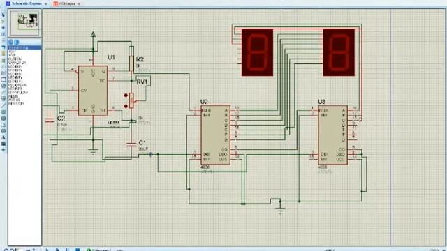The image size is (447, 251).
Task: Select the RV1 potentiometer body
Action: (131, 100)
